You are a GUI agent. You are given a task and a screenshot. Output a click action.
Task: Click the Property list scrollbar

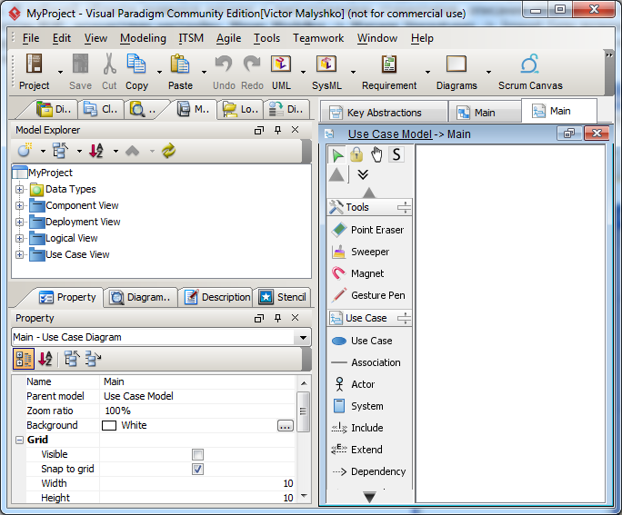pyautogui.click(x=303, y=412)
